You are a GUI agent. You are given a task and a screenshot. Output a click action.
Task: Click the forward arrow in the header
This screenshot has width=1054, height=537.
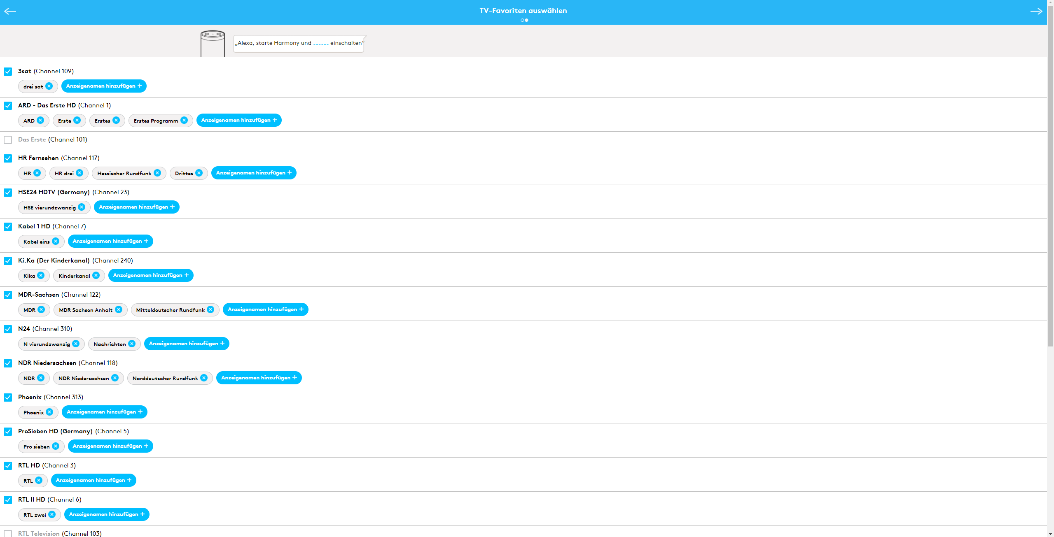(x=1036, y=11)
